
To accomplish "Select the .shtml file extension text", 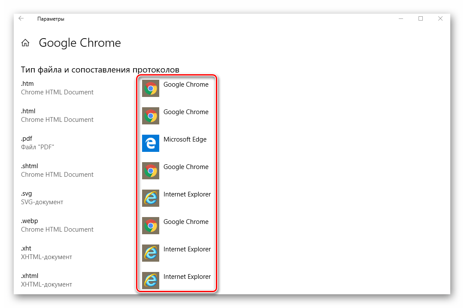I will [x=30, y=166].
